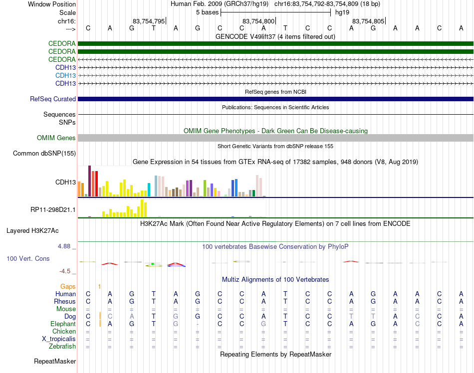
Task: Click the CEDORA intron line with leftward arrows
Action: pyautogui.click(x=275, y=59)
